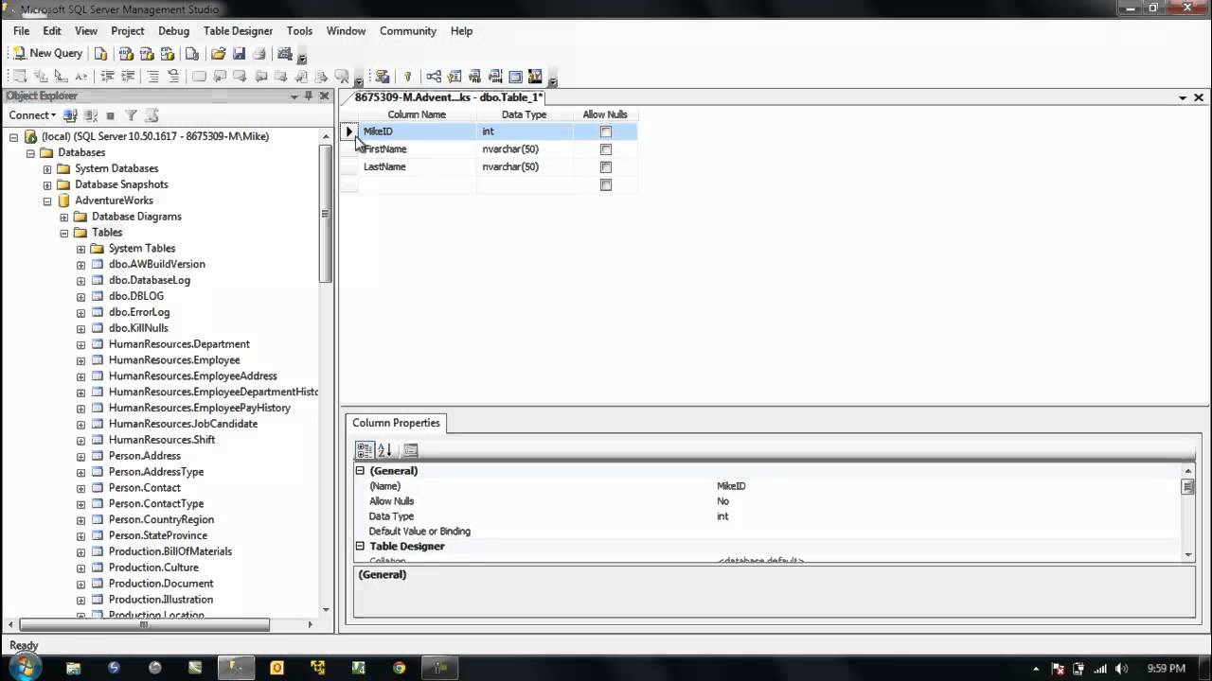
Task: Click the active files dropdown arrow near tab
Action: (1183, 97)
